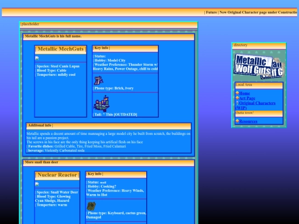Click the placeholder header bar
This screenshot has width=299, height=224.
[x=109, y=25]
